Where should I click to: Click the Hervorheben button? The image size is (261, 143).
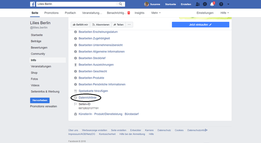click(x=40, y=100)
